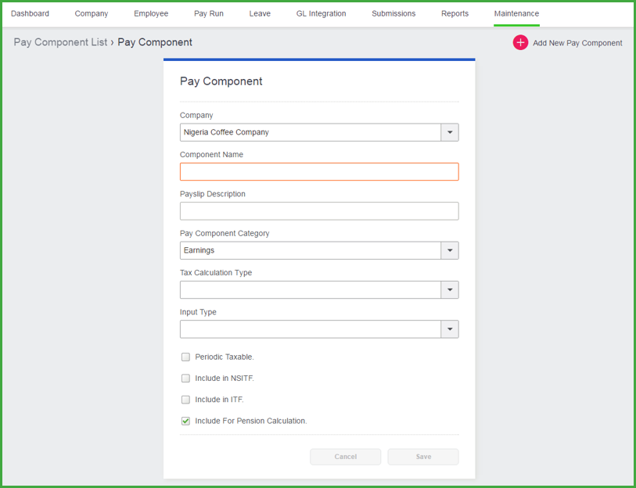Select the Maintenance tab
Image resolution: width=636 pixels, height=488 pixels.
[x=516, y=13]
